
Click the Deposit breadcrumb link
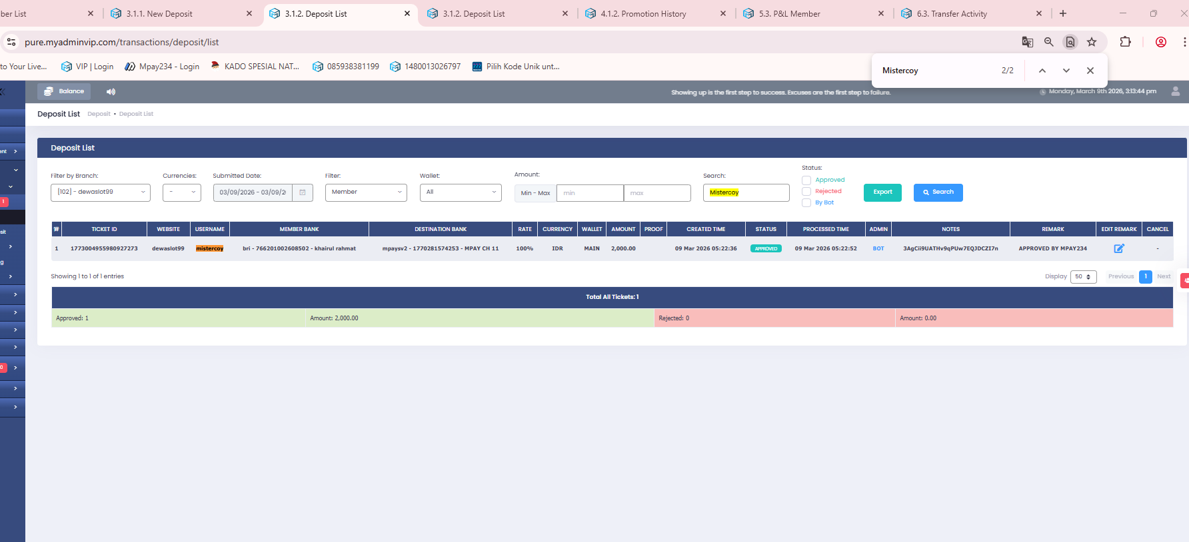[x=99, y=114]
